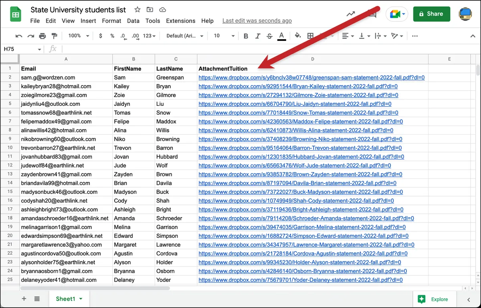Increase decimal places
This screenshot has height=308, width=481.
(x=135, y=36)
